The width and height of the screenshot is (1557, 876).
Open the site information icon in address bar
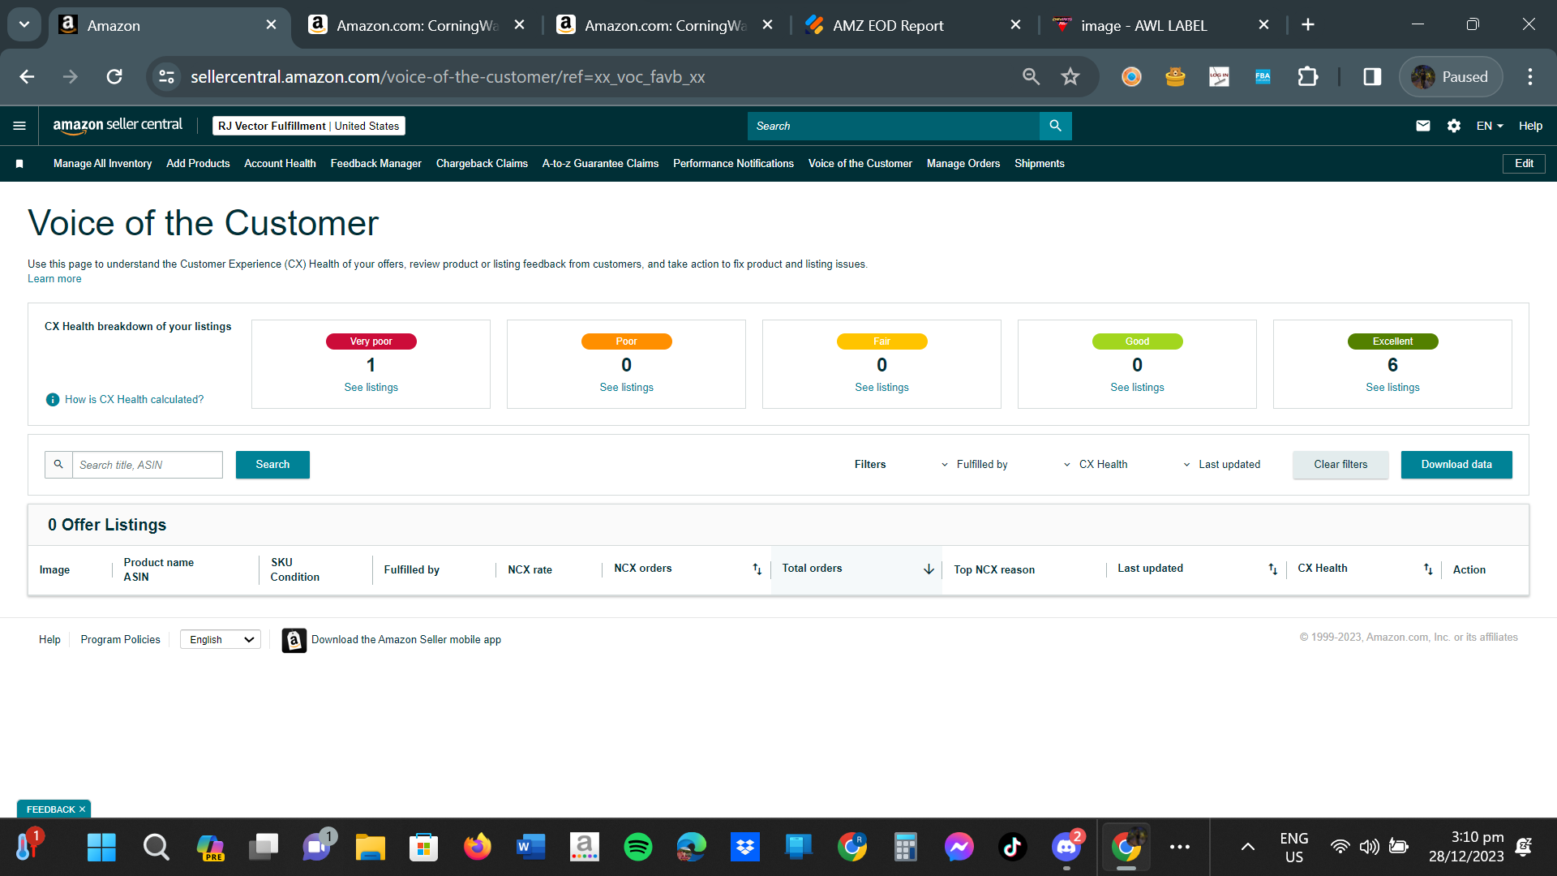(x=166, y=77)
